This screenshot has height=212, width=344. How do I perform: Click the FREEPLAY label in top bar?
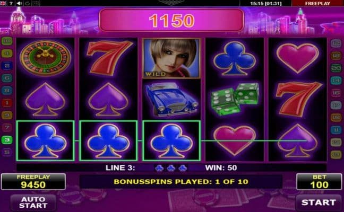(317, 3)
